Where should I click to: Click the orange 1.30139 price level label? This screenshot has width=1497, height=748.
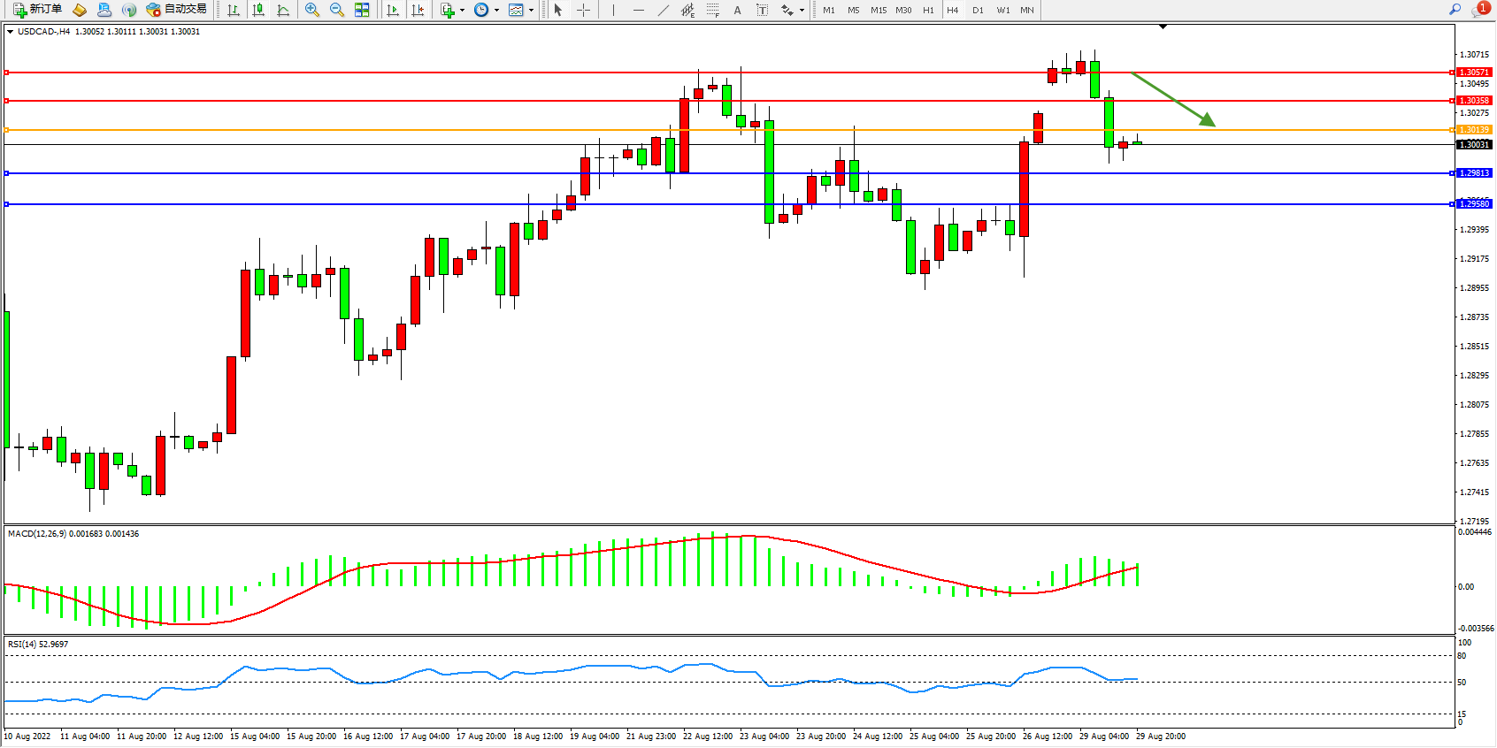point(1473,130)
